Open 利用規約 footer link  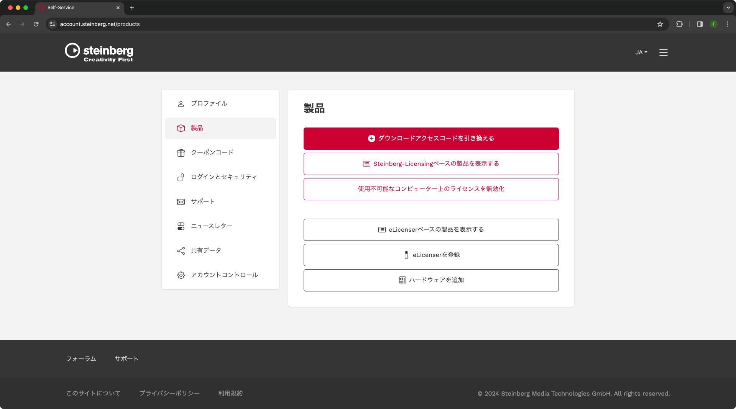pyautogui.click(x=230, y=393)
